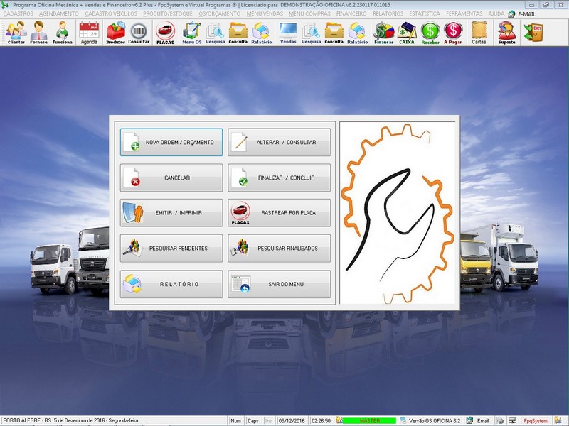
Task: Open the OS/ORÇAMENTO menu
Action: tap(220, 13)
